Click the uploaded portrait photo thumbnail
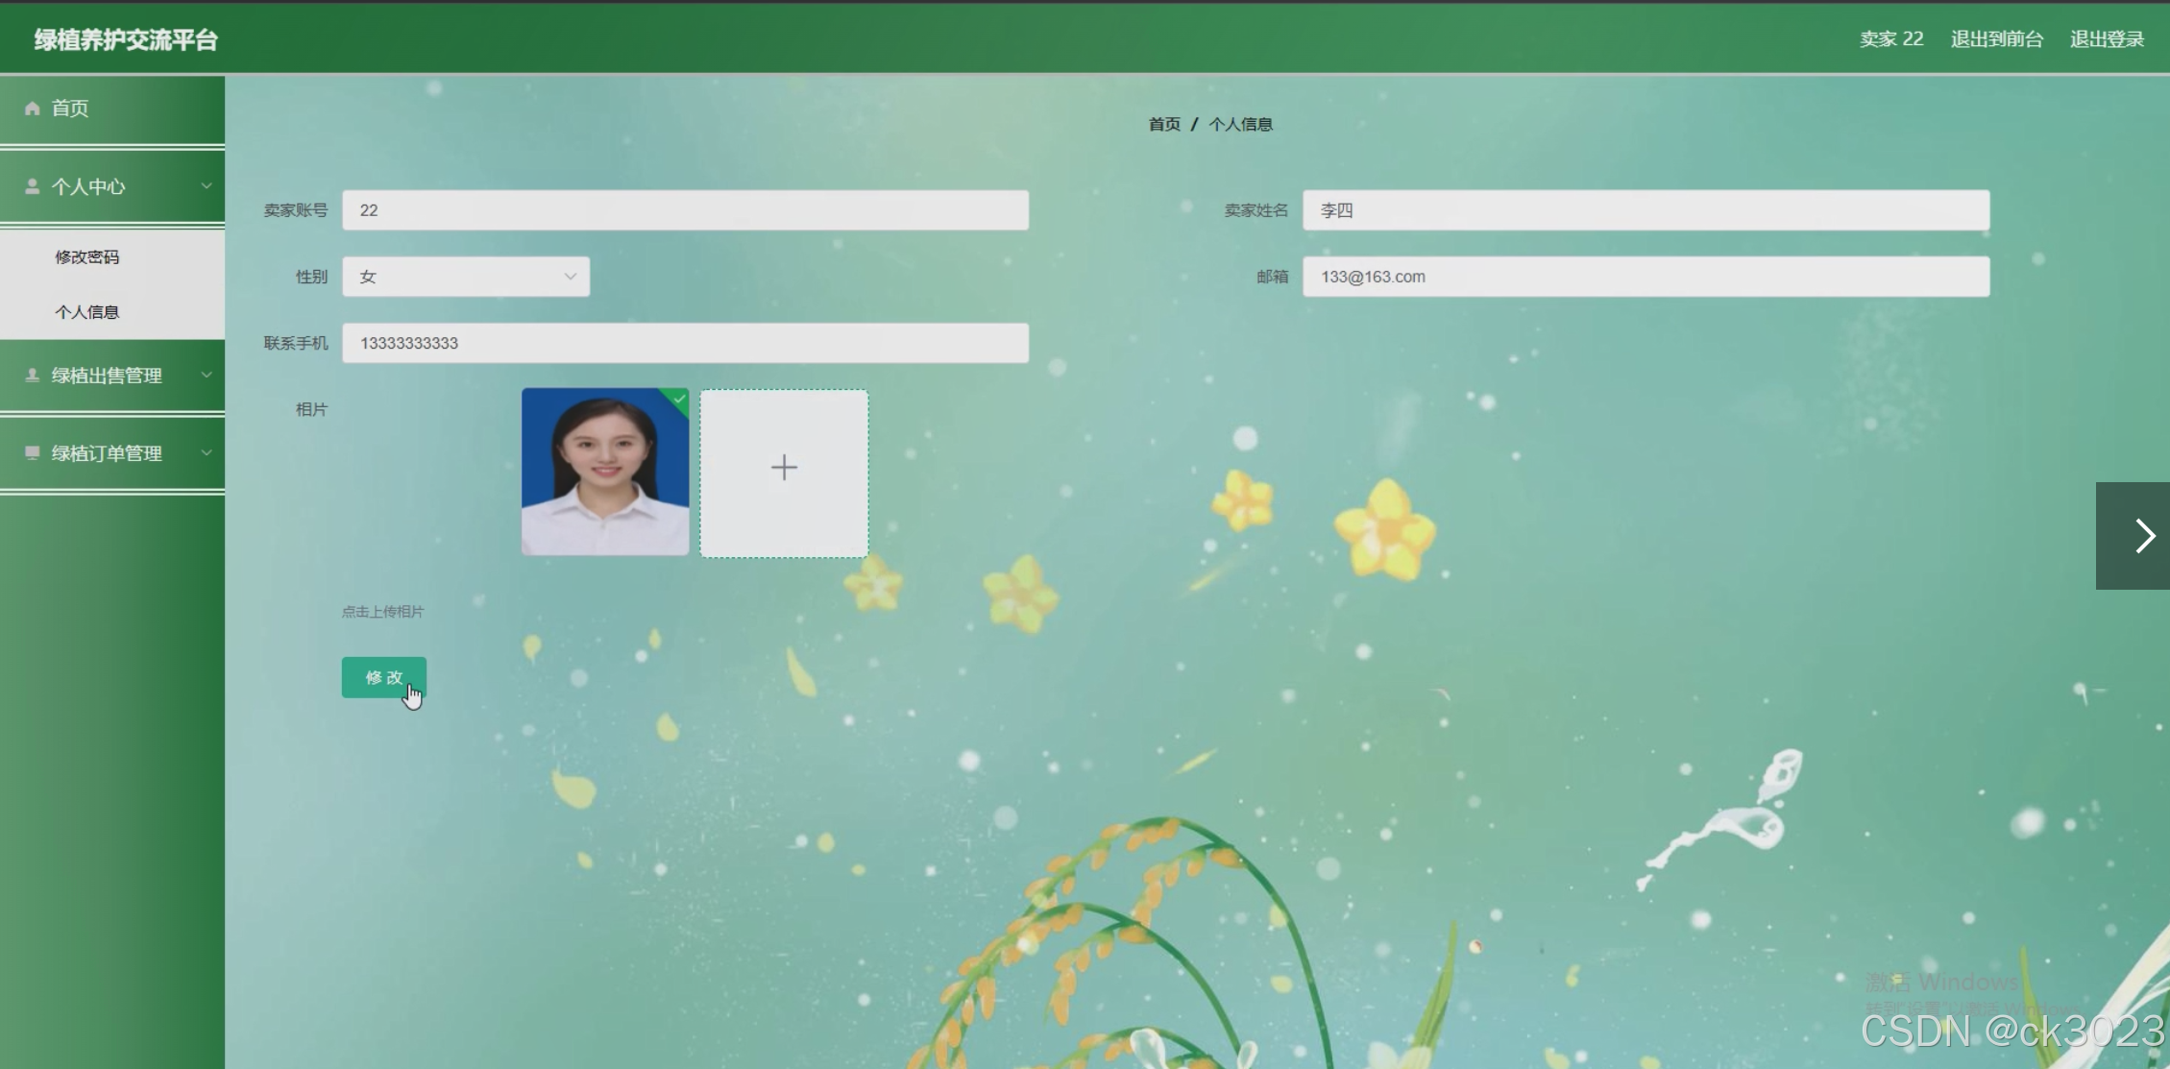 point(604,473)
